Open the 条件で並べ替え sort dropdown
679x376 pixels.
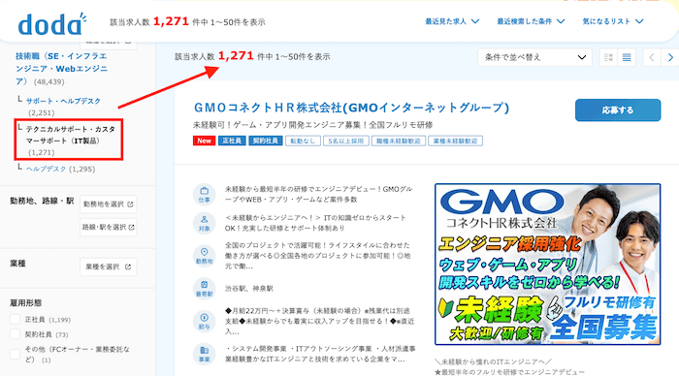(534, 57)
